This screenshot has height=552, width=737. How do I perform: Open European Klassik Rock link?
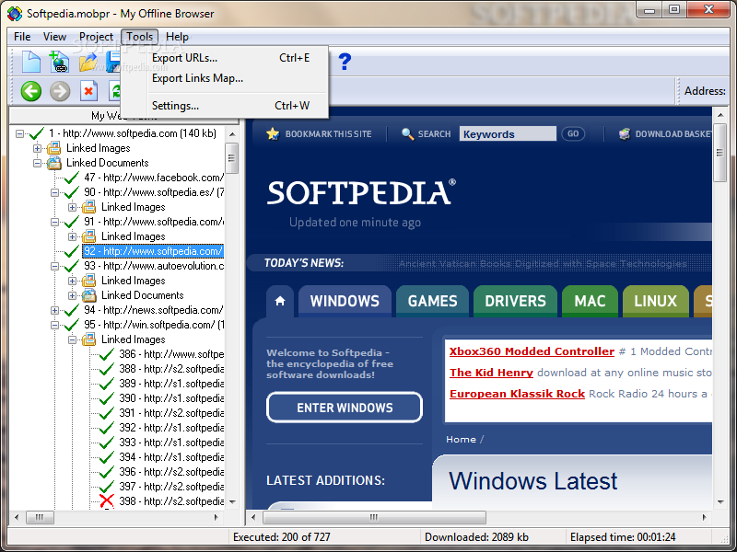point(517,394)
